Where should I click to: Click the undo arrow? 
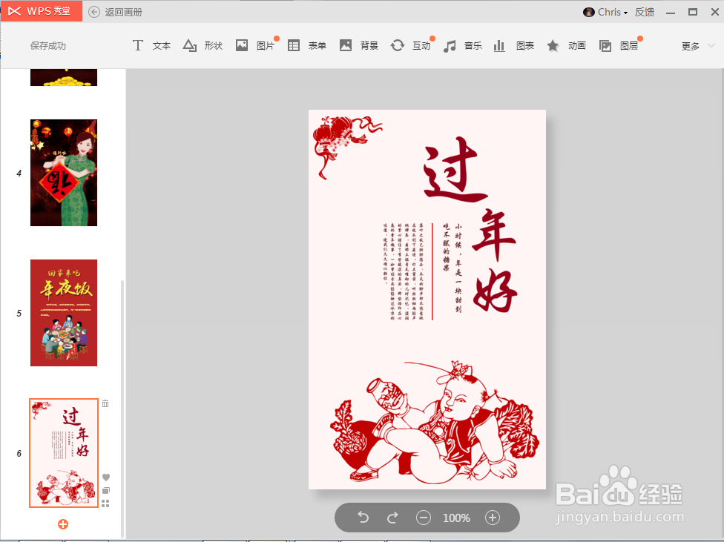coord(363,518)
